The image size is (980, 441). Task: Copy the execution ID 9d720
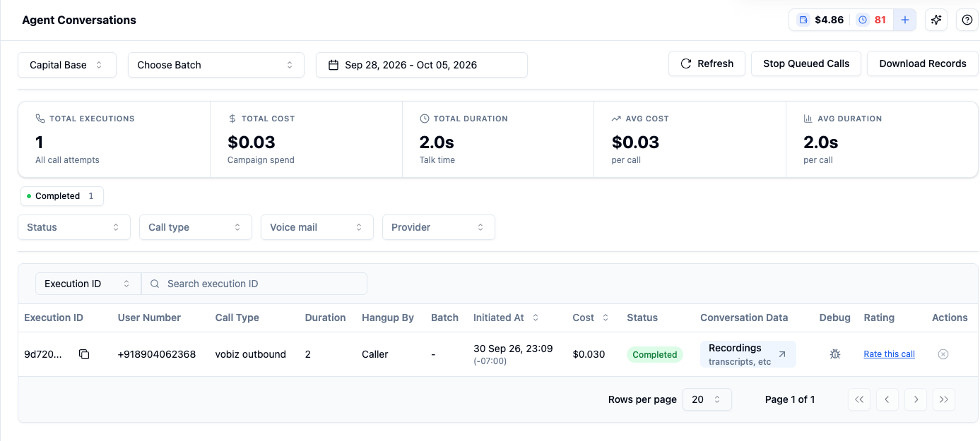pyautogui.click(x=84, y=354)
